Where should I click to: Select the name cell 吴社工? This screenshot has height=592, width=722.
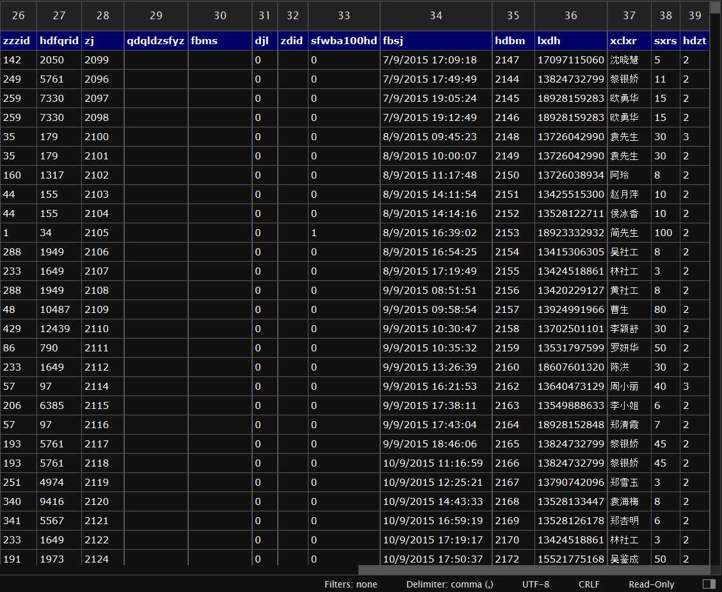[x=629, y=252]
